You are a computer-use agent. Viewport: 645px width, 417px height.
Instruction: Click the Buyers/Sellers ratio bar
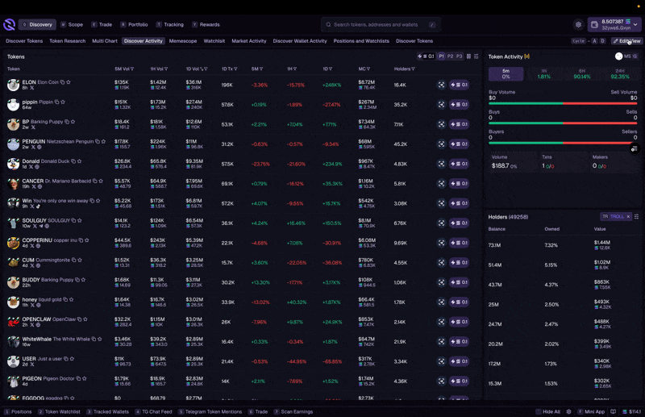click(x=563, y=143)
